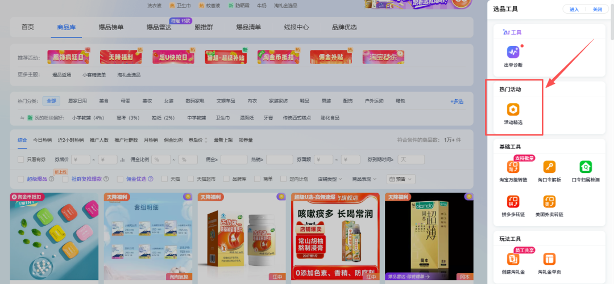
Task: Open the 咳嗽痰多 常山胡柚 product thumbnail
Action: 335,236
